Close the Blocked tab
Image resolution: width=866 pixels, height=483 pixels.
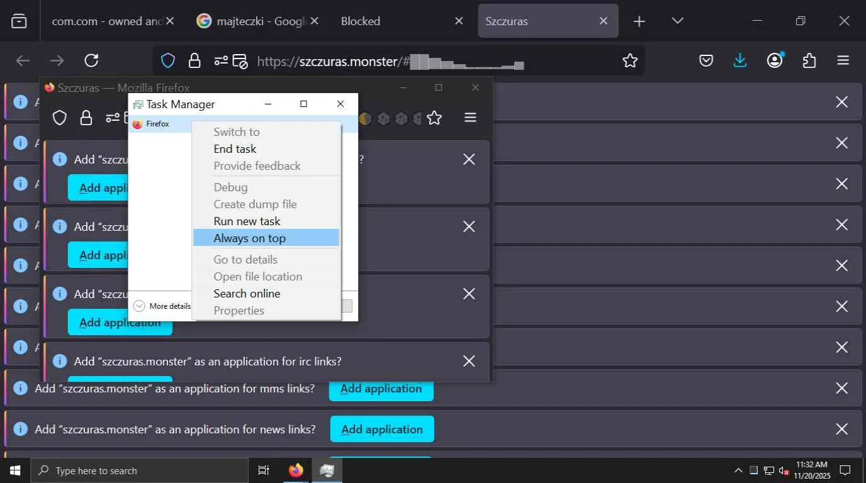(x=459, y=21)
